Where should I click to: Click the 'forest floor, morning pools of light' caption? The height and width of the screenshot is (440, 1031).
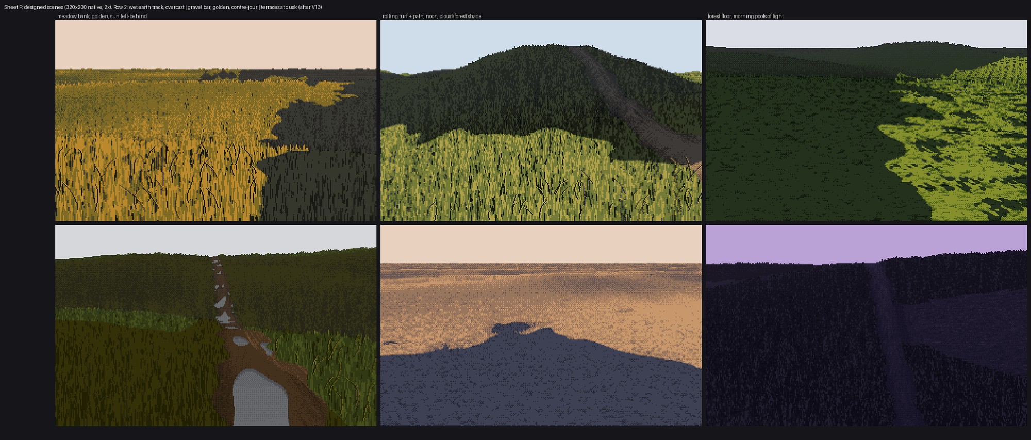(745, 17)
